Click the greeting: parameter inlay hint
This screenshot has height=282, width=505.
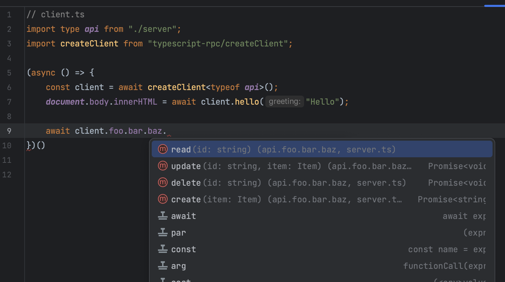[285, 102]
